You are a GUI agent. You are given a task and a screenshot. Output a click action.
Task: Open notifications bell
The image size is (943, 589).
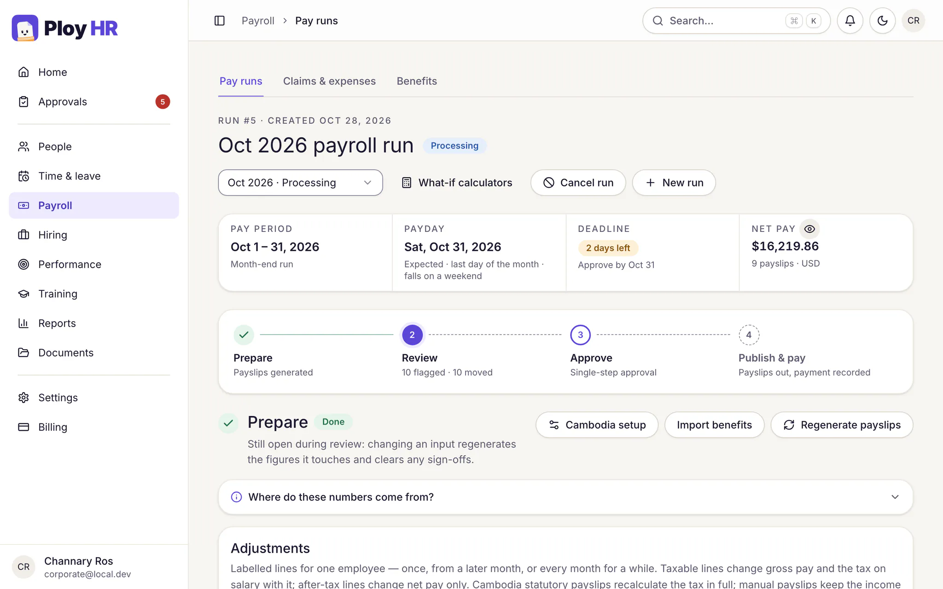coord(850,21)
